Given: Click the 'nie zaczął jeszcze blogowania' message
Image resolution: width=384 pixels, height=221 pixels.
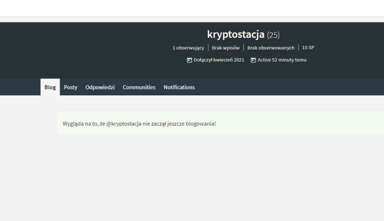Looking at the screenshot, I should 139,124.
